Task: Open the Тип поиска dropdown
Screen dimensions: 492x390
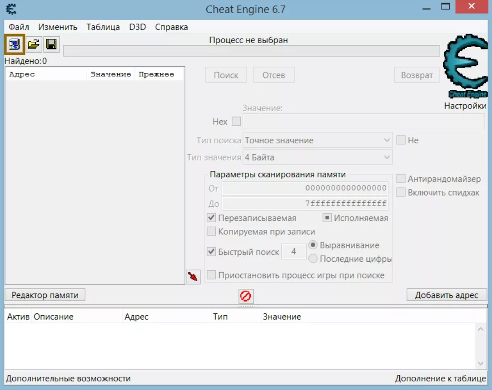Action: 317,140
